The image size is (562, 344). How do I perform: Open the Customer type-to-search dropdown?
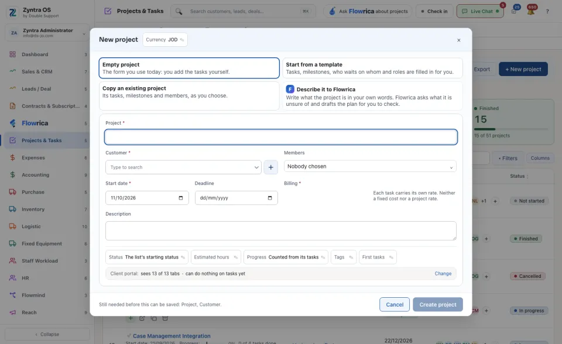[183, 167]
